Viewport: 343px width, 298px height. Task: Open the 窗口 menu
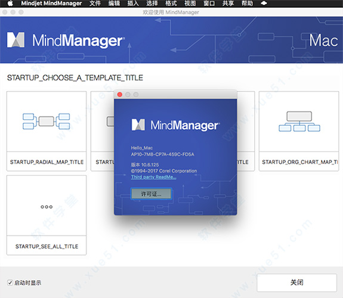pyautogui.click(x=209, y=4)
